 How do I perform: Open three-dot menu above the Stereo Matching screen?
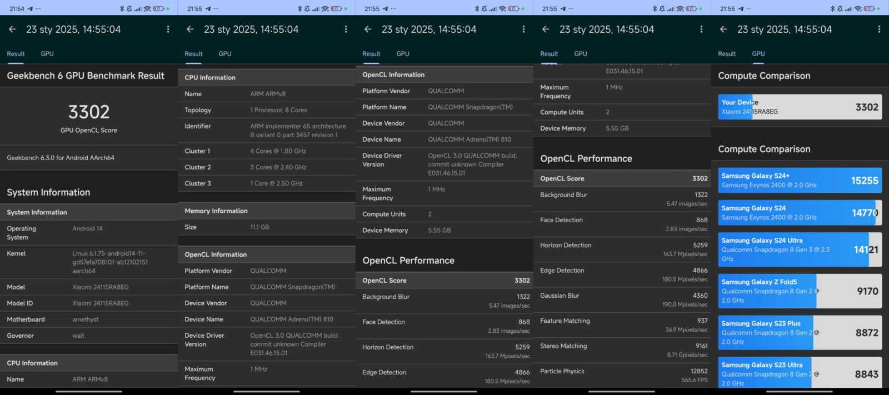(x=701, y=29)
